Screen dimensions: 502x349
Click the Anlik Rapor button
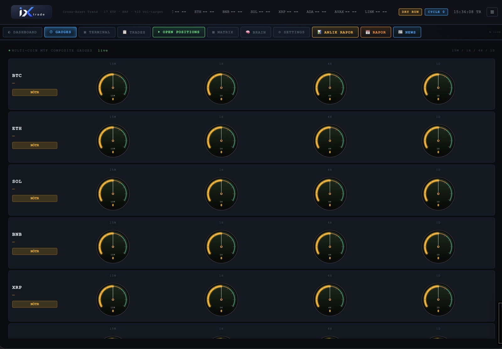point(335,32)
